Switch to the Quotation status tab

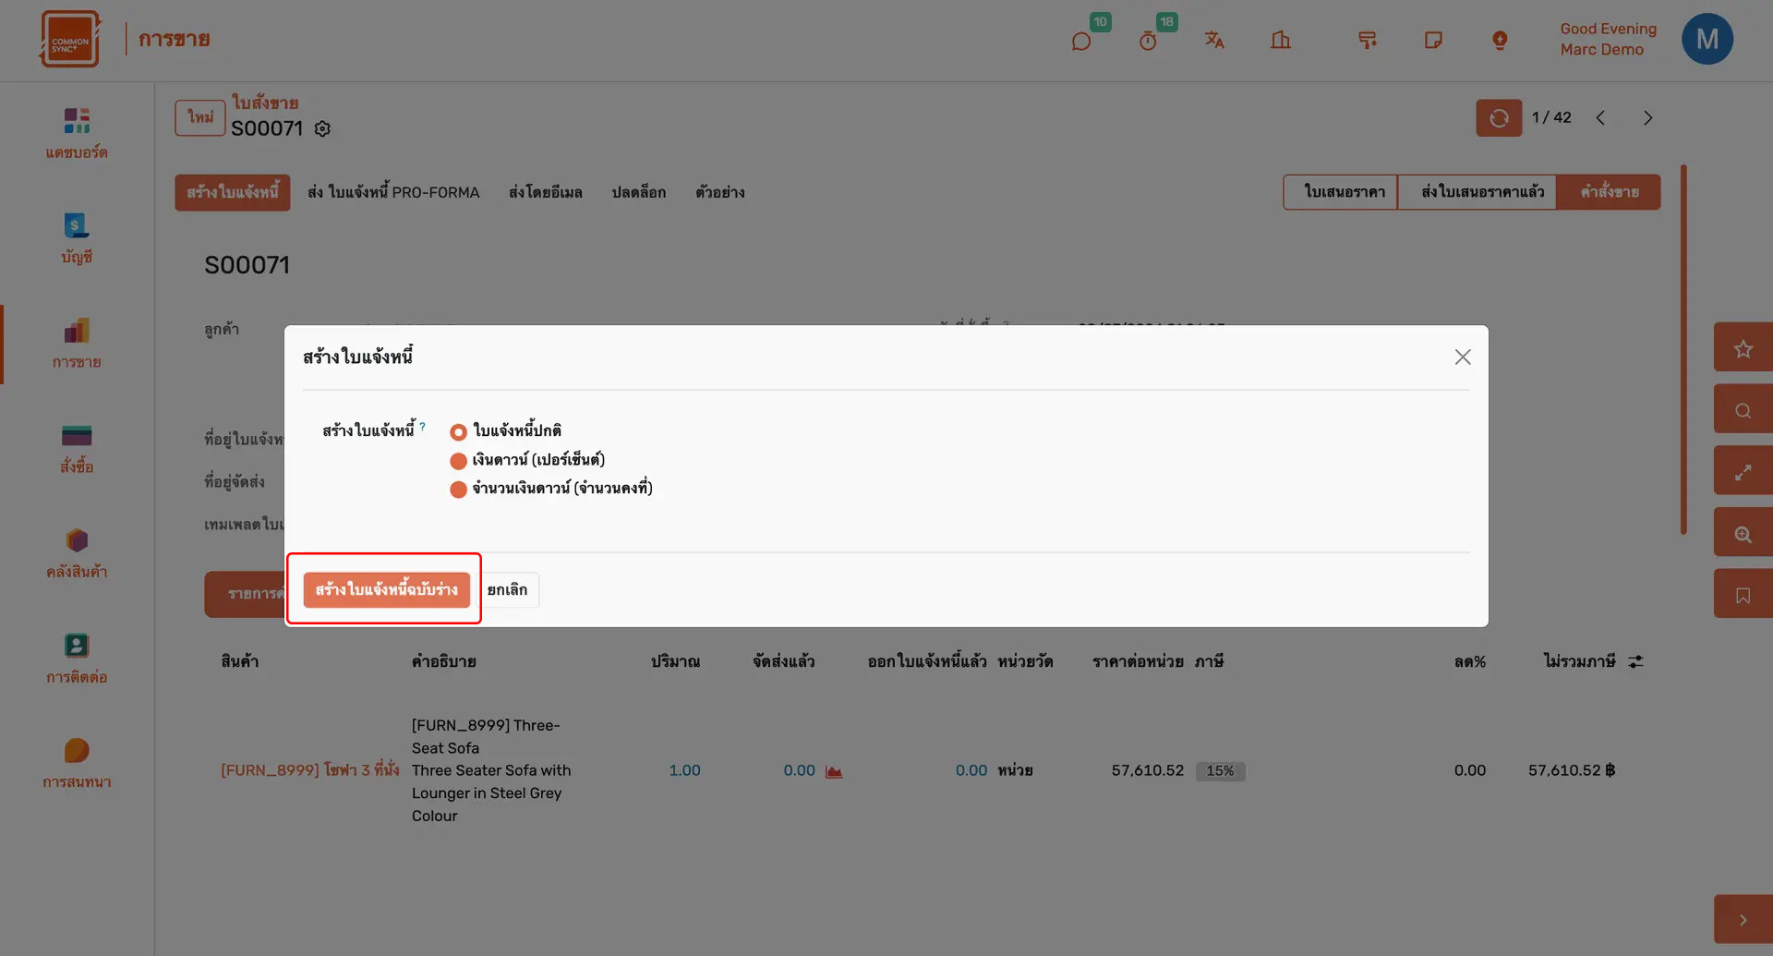(1344, 192)
